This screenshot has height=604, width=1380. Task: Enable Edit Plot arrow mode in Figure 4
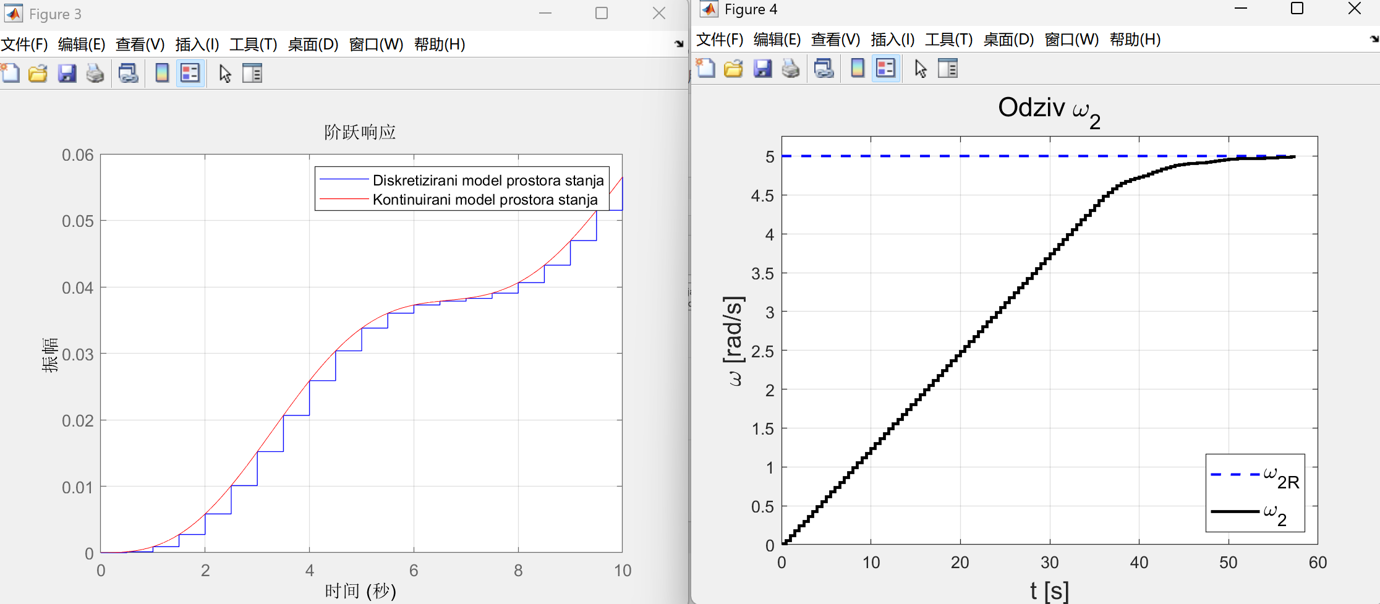point(921,69)
